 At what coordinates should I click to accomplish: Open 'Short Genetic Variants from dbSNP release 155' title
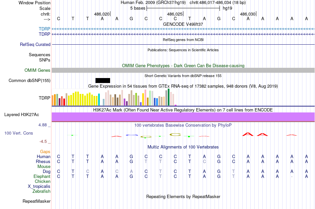[x=183, y=76]
